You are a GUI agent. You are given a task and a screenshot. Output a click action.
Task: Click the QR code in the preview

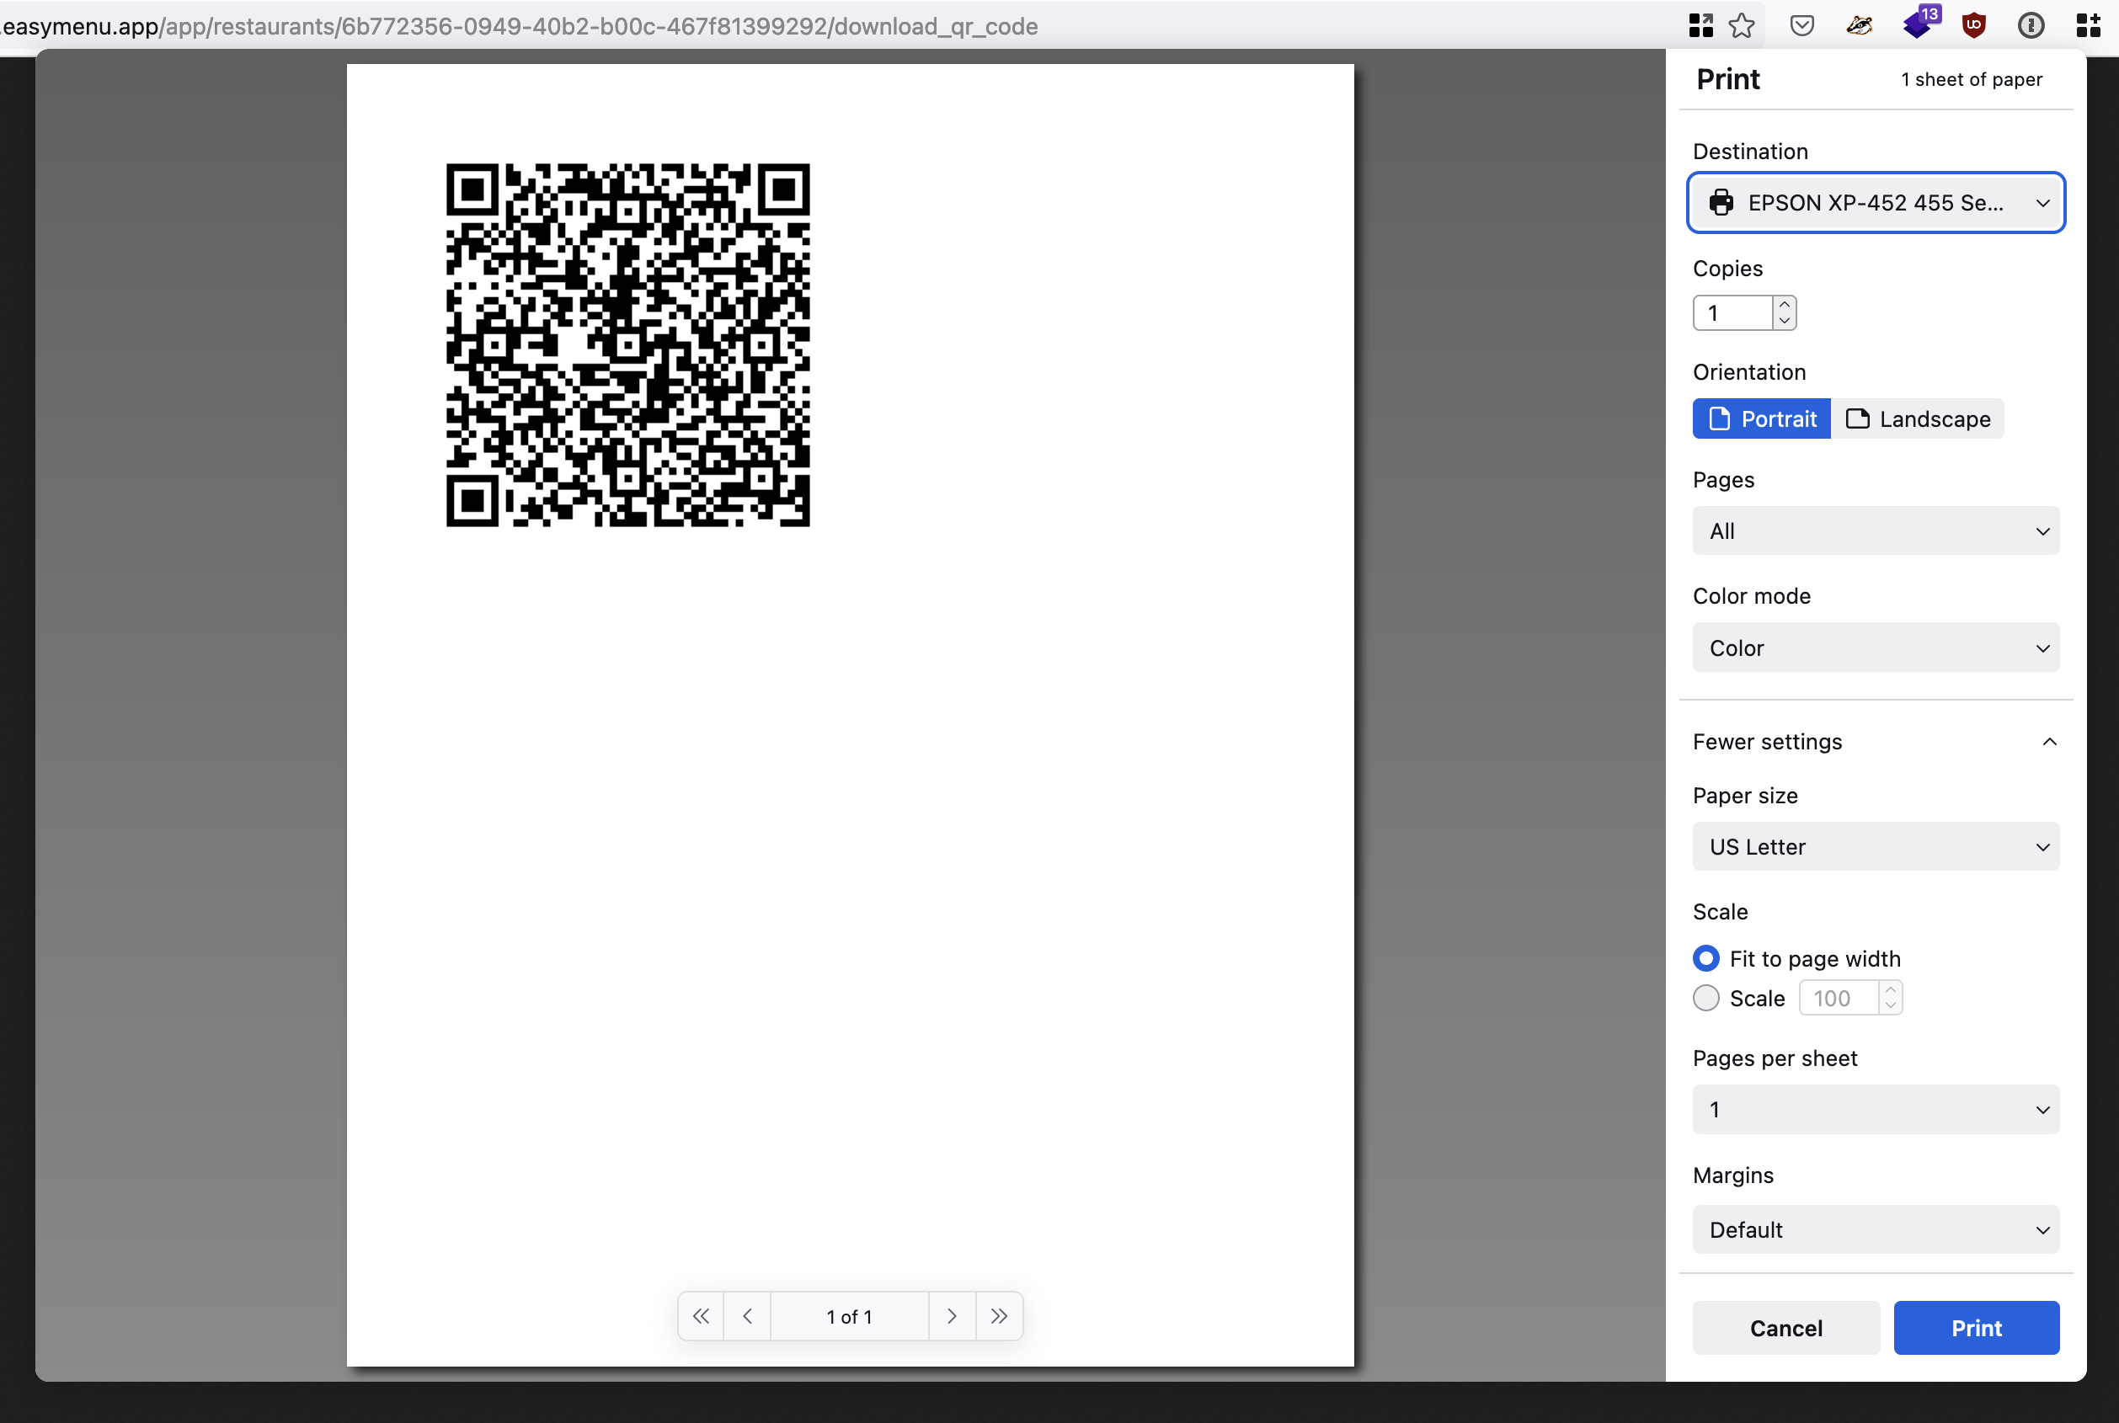(627, 345)
